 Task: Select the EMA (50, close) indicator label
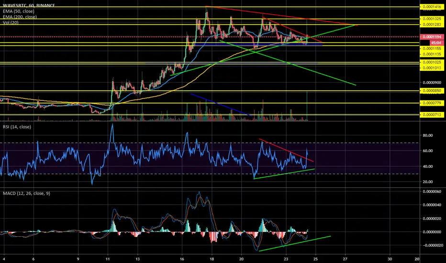coord(19,11)
